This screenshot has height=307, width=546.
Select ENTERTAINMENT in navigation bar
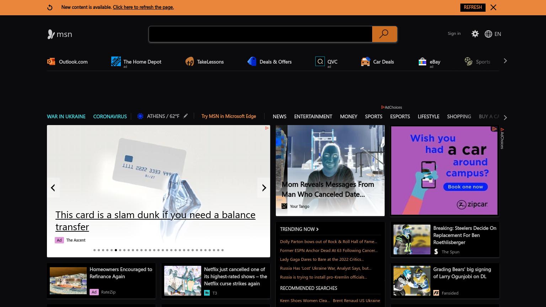click(x=313, y=117)
